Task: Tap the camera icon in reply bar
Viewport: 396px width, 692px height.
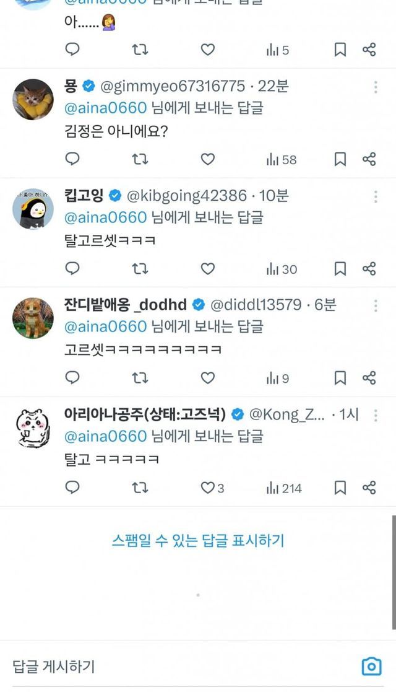Action: tap(371, 667)
